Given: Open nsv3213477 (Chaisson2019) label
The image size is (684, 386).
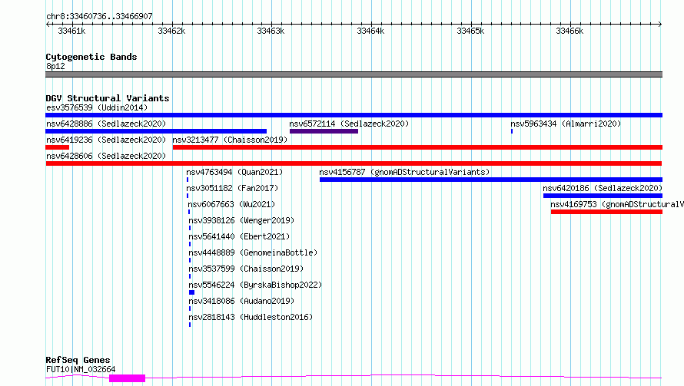Looking at the screenshot, I should tap(230, 140).
